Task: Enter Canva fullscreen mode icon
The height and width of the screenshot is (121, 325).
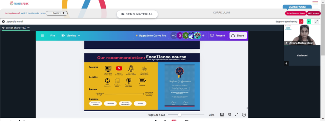Action: pyautogui.click(x=237, y=115)
